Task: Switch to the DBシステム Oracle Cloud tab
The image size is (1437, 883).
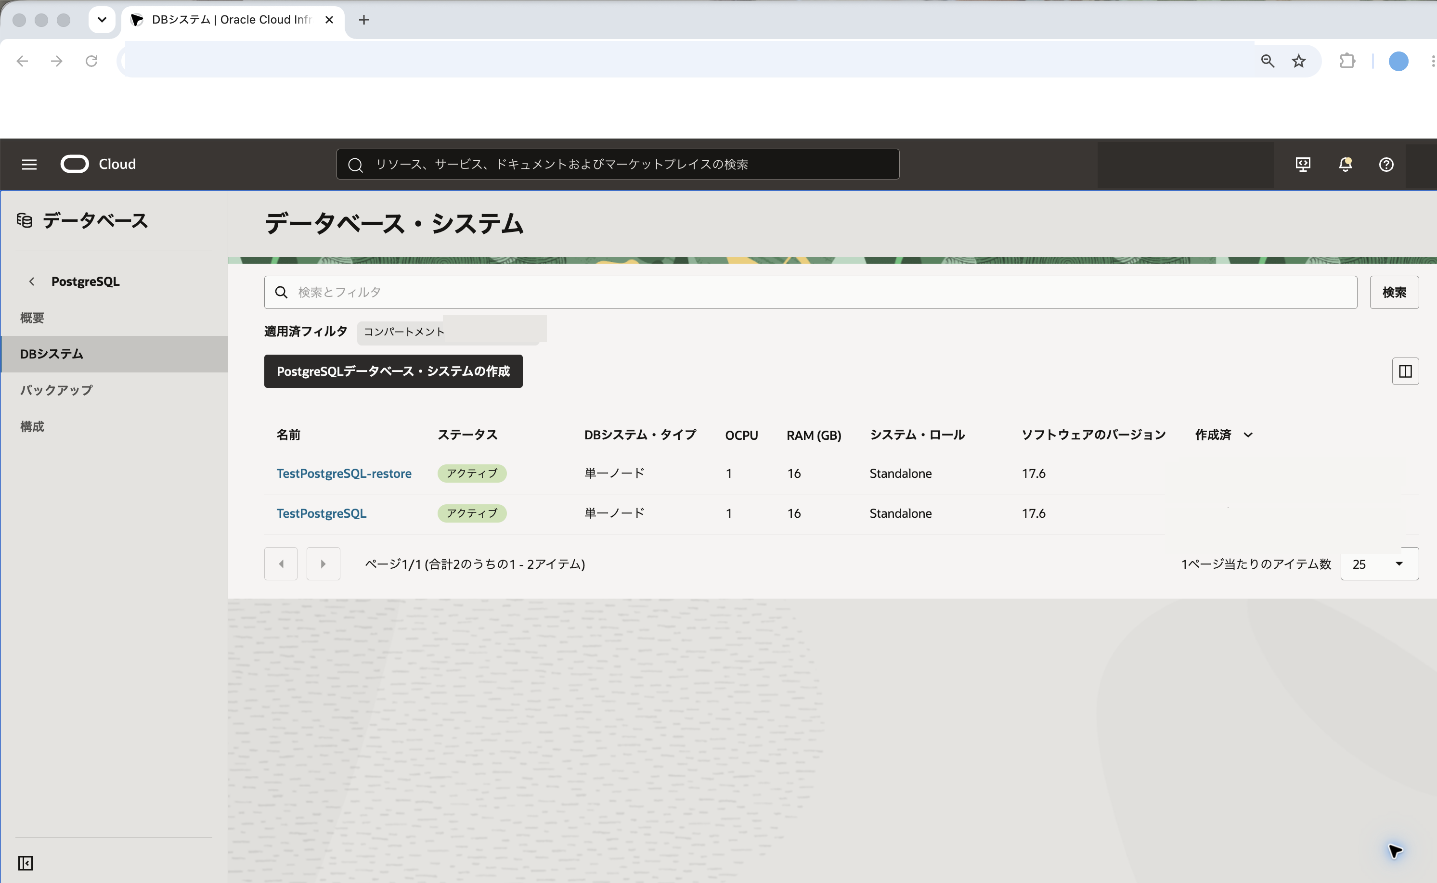Action: [x=233, y=20]
